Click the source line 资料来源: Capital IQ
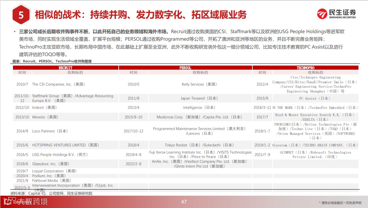This screenshot has width=368, height=208. [x=51, y=193]
